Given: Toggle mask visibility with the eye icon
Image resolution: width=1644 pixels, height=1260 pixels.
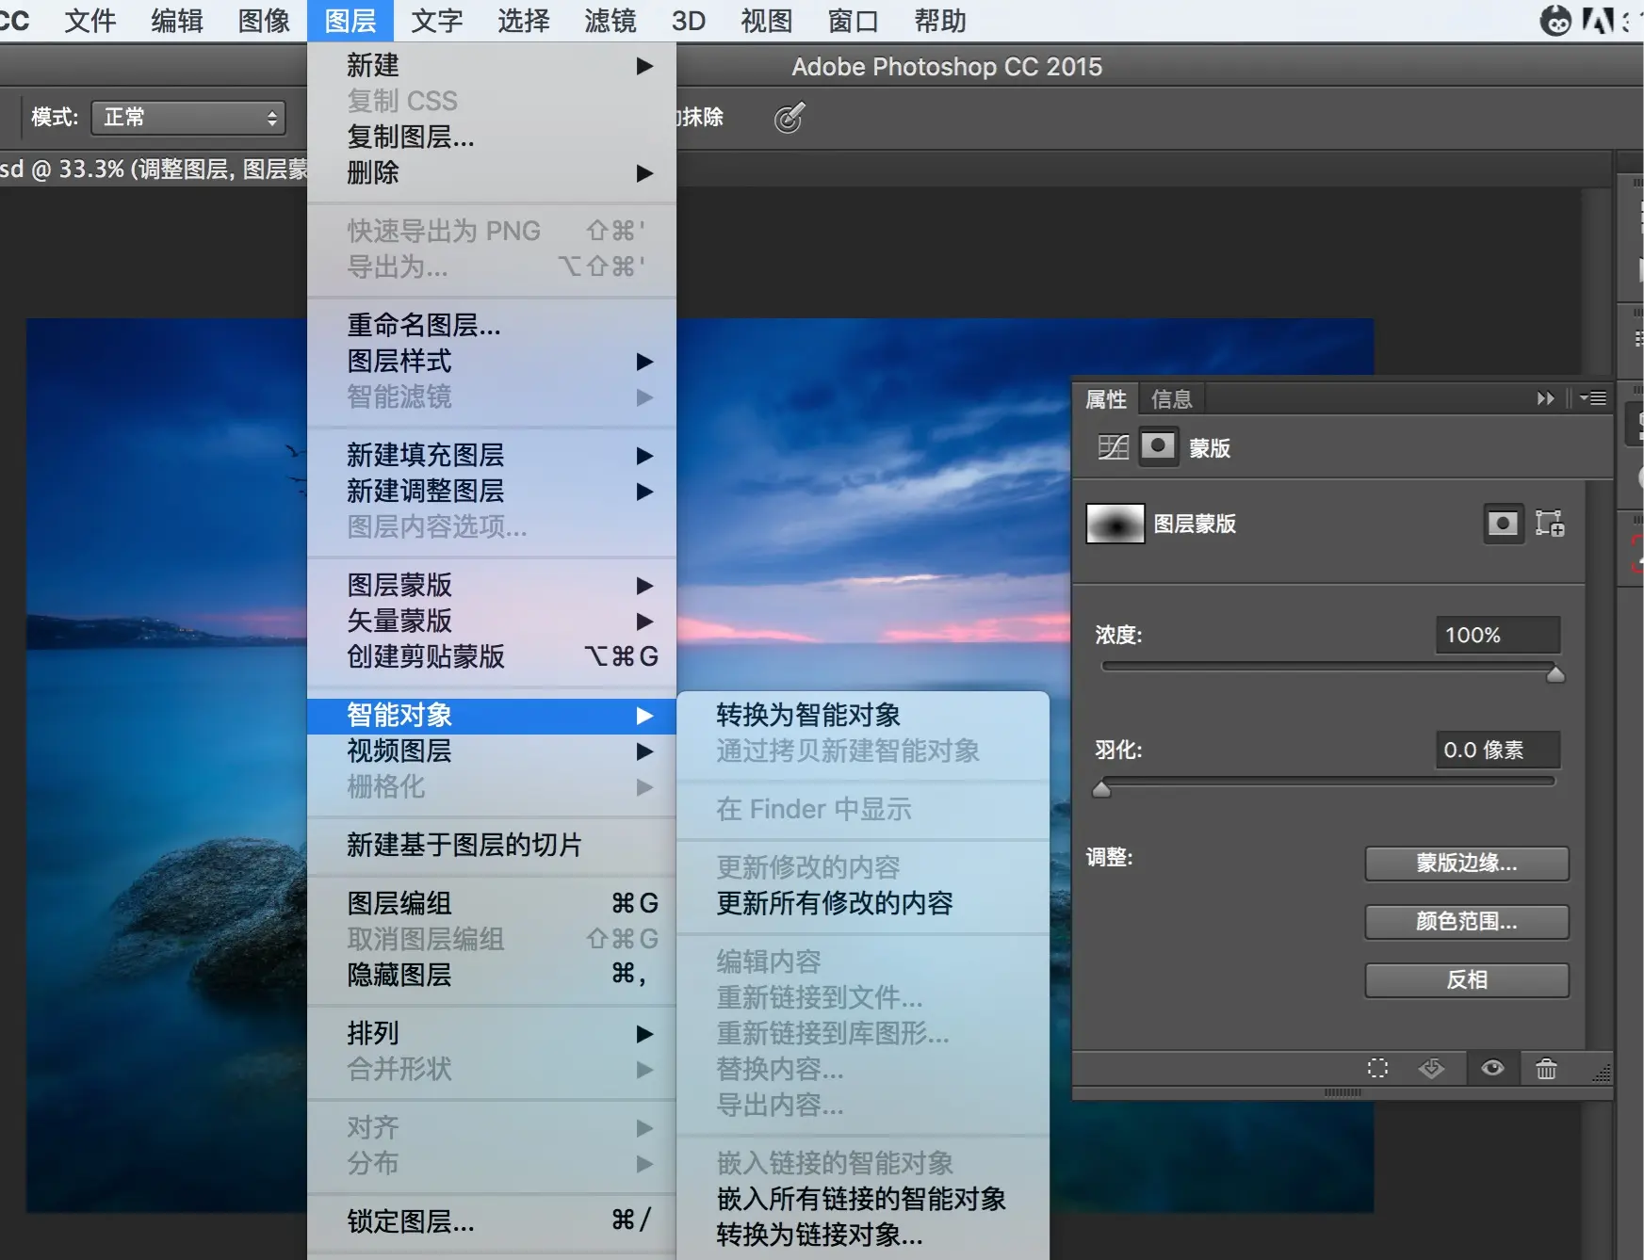Looking at the screenshot, I should pyautogui.click(x=1492, y=1068).
